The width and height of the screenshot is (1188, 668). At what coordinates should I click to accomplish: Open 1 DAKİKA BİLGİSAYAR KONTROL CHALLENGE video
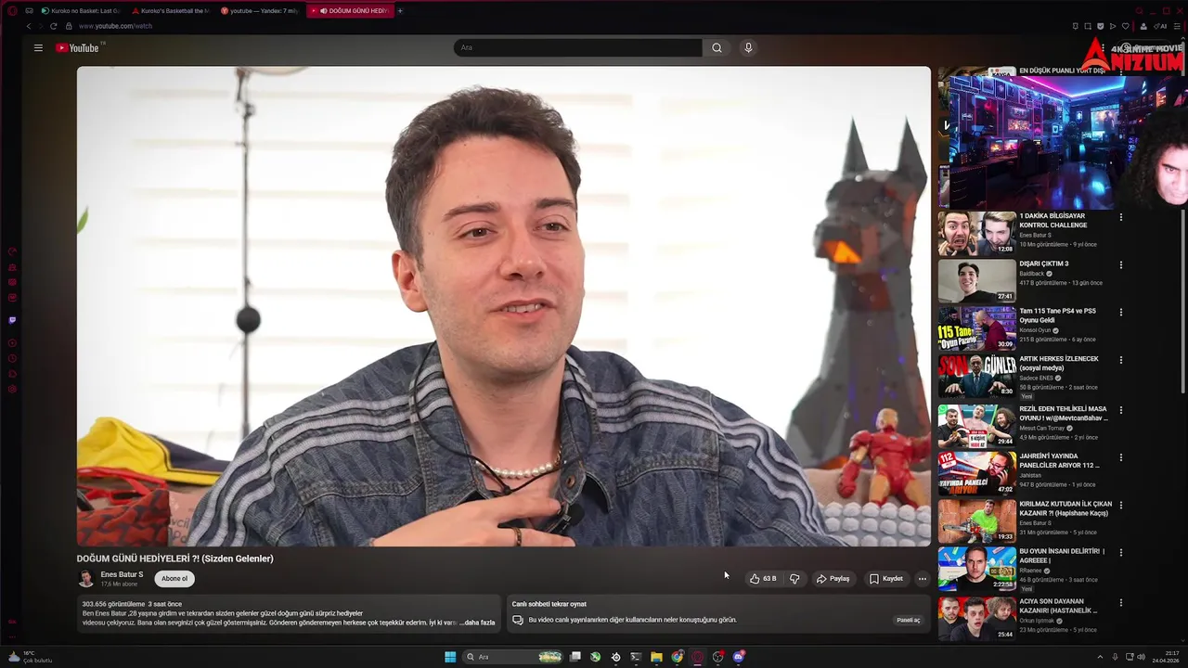pos(1052,221)
